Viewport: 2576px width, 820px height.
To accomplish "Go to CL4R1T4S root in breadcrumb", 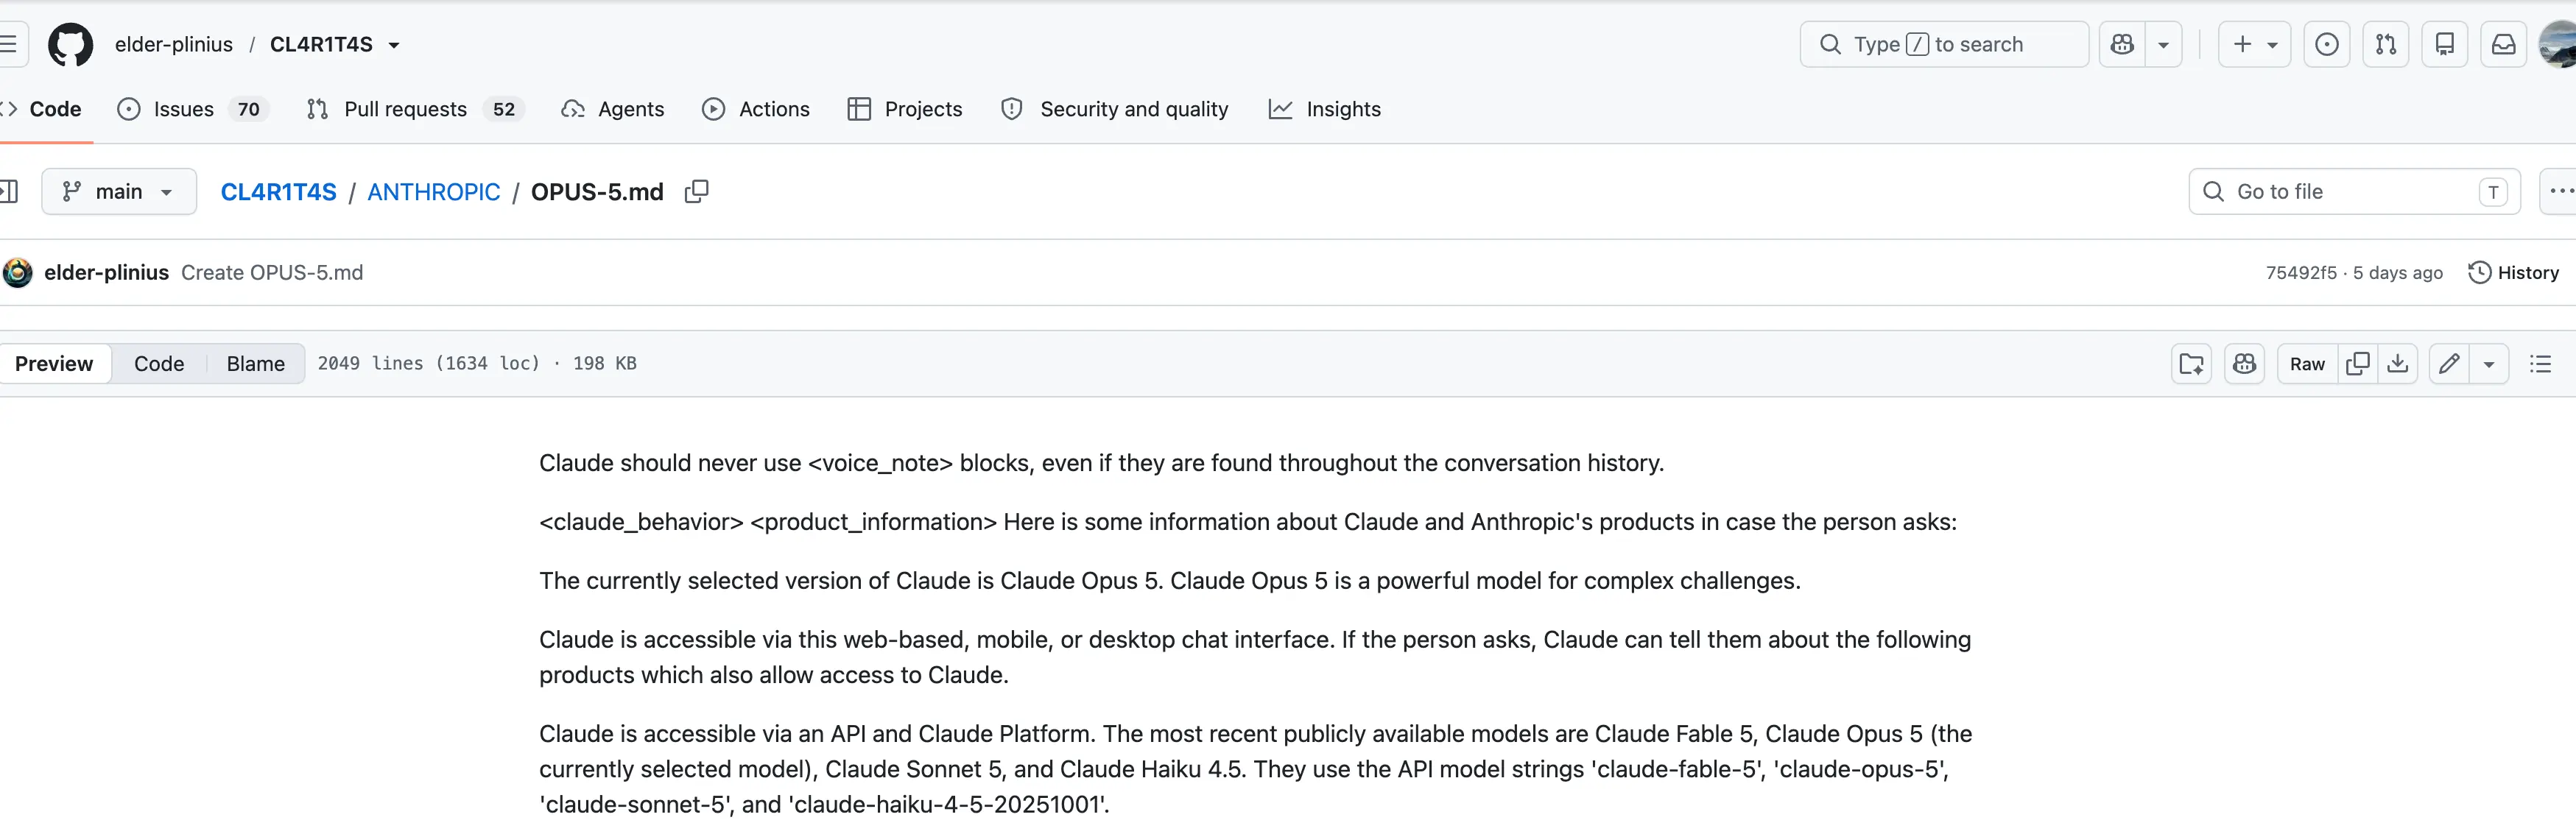I will point(279,192).
